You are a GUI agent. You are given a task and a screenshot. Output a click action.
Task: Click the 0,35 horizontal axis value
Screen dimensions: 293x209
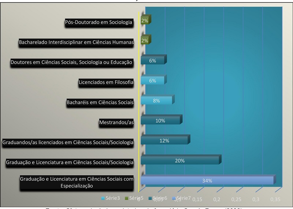[x=275, y=199]
